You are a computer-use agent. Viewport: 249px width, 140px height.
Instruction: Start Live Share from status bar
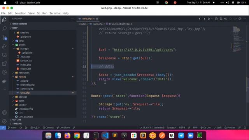63,128
